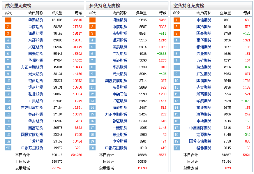
Task: Open 华泰期货 link in 成交量龙虎榜
Action: coord(36,20)
